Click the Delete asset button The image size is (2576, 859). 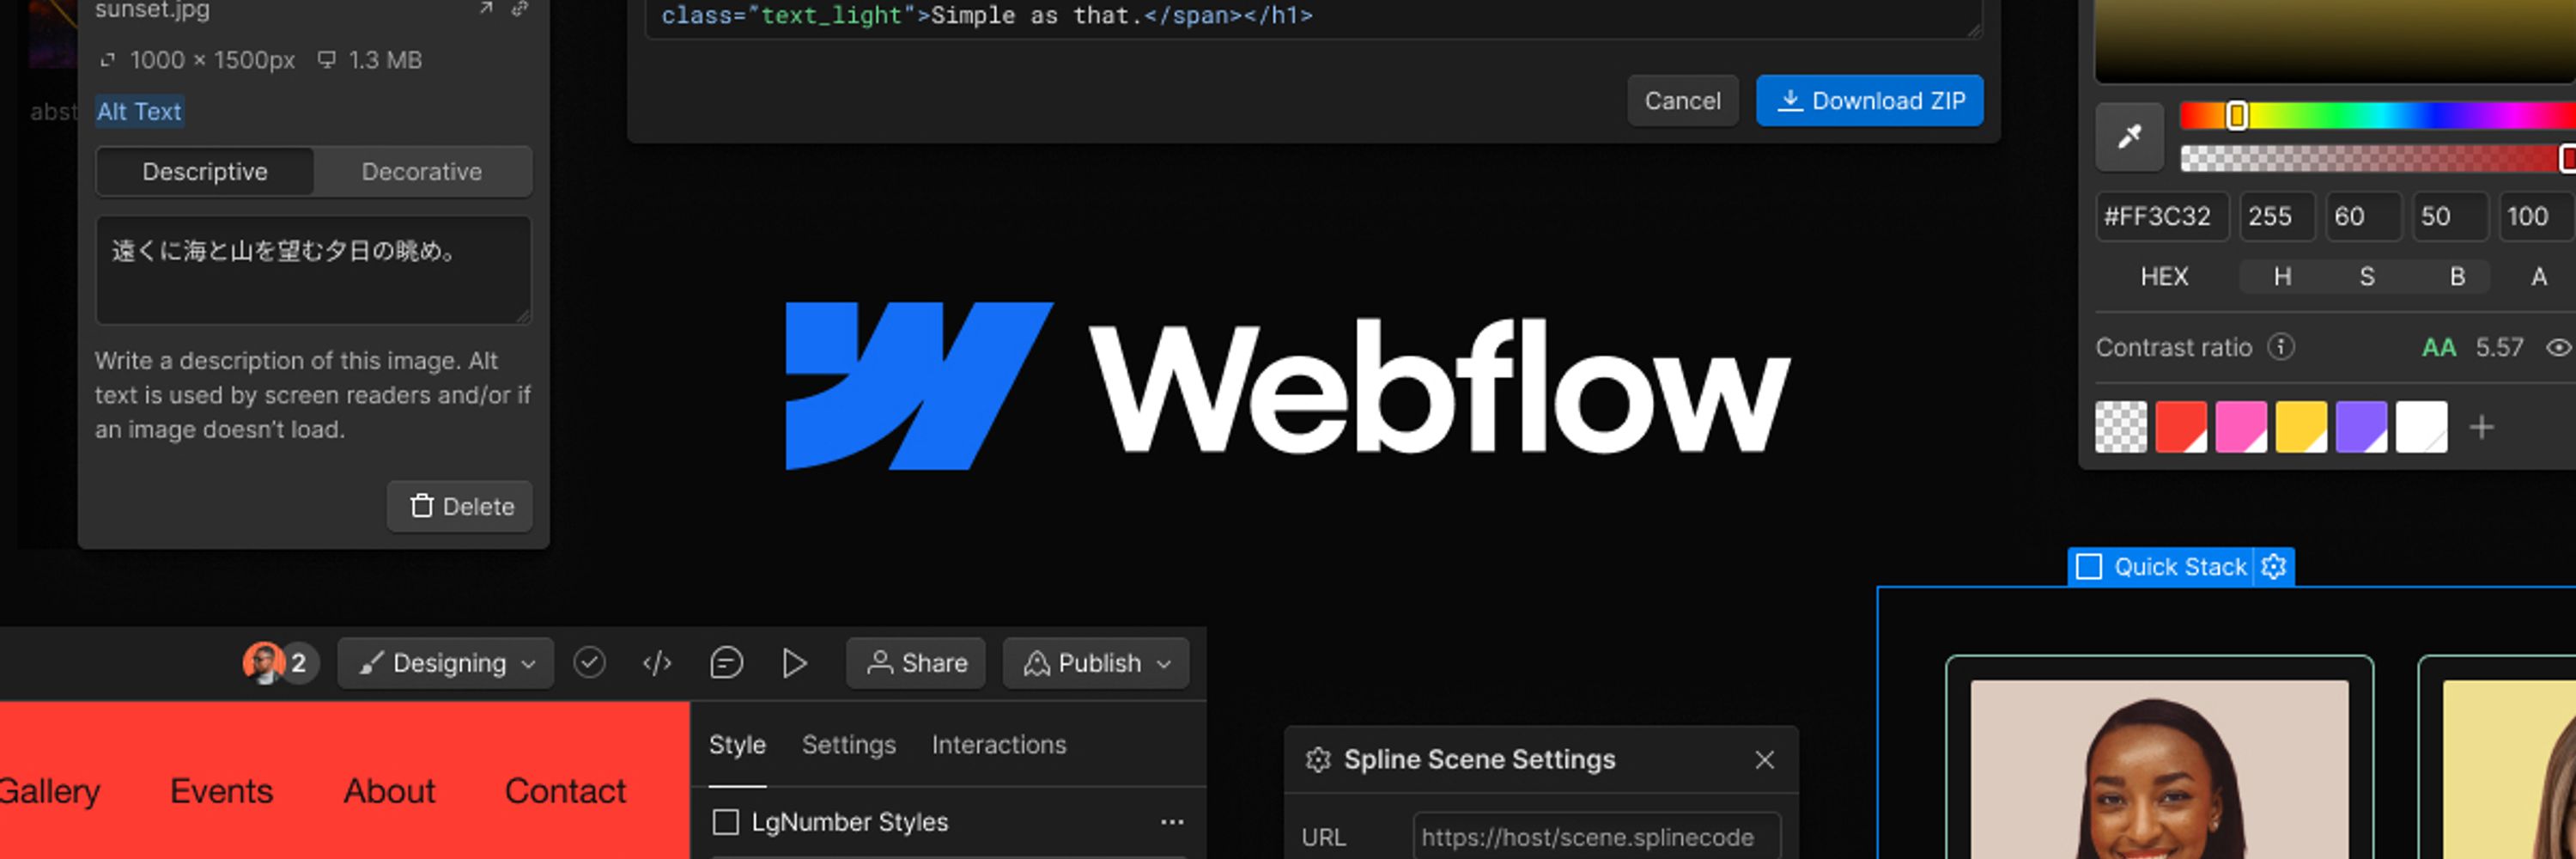[460, 507]
